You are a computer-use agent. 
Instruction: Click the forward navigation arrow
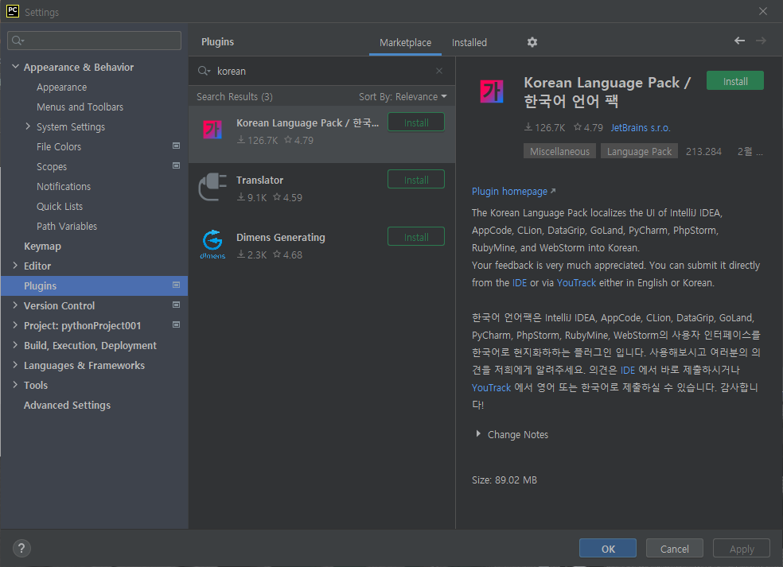click(761, 41)
